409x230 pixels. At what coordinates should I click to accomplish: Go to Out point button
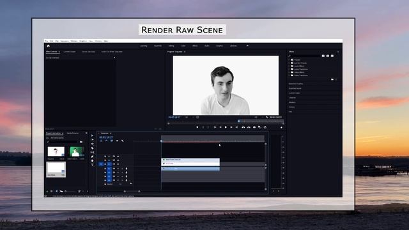(x=236, y=127)
